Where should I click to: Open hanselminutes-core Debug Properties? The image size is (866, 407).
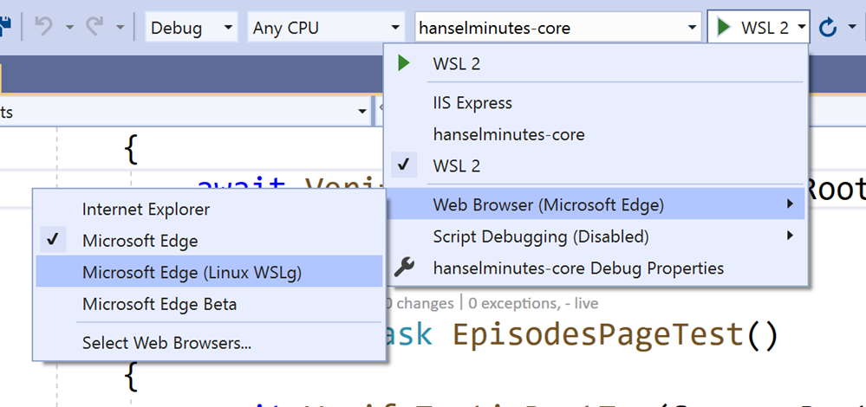click(596, 268)
